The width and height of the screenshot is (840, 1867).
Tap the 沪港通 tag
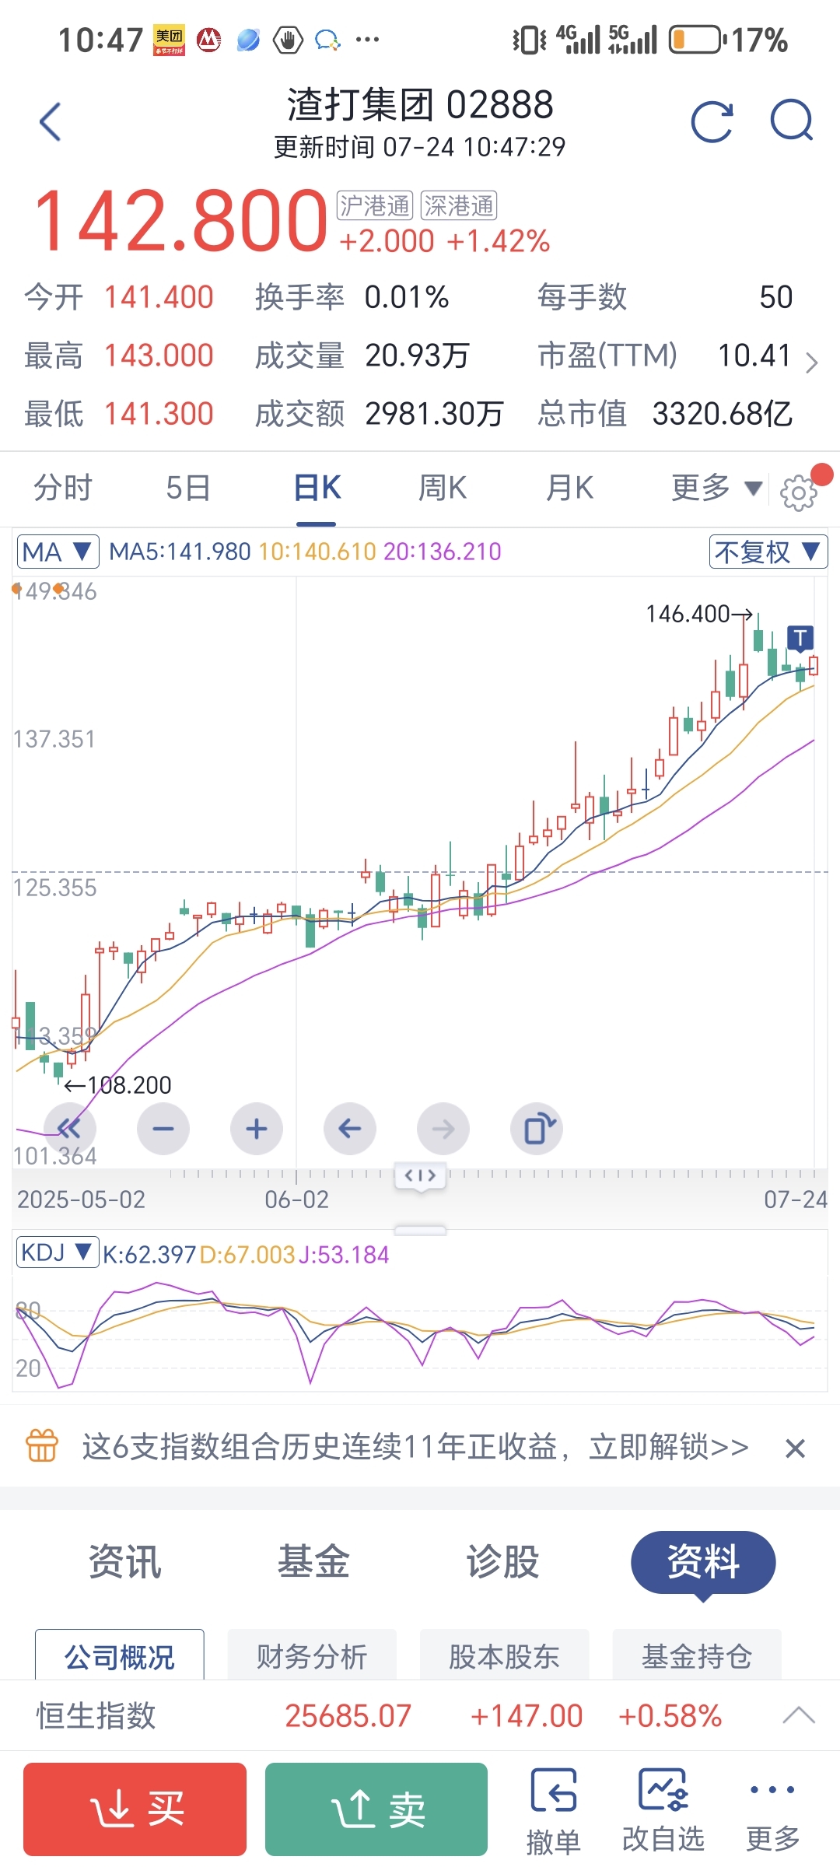[x=375, y=206]
